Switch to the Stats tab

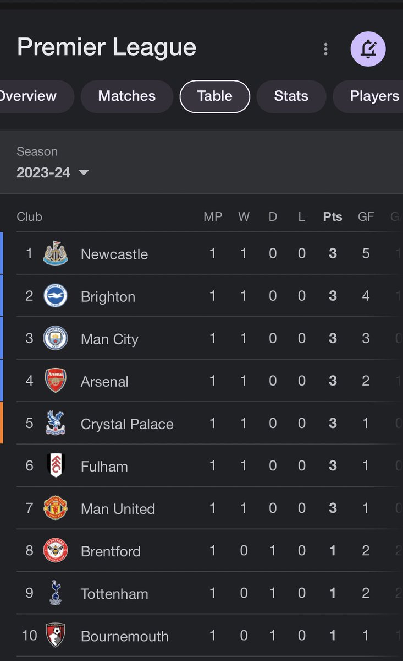[291, 96]
